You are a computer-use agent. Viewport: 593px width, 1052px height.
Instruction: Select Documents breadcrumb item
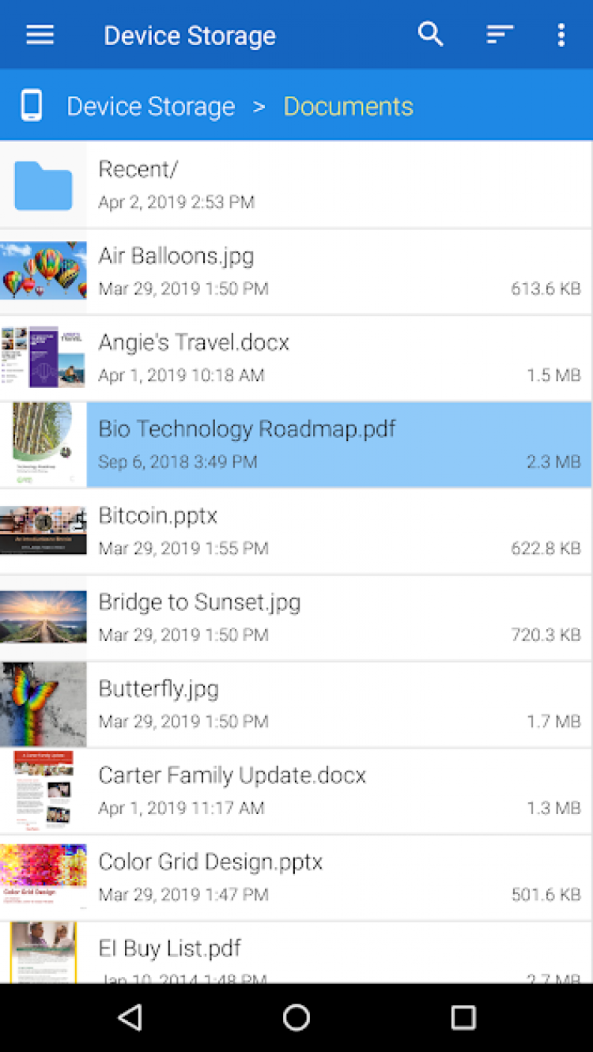pyautogui.click(x=348, y=107)
